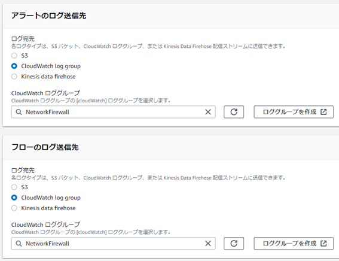Focus flow NetworkFirewall log group input
This screenshot has height=261, width=339.
[113, 244]
